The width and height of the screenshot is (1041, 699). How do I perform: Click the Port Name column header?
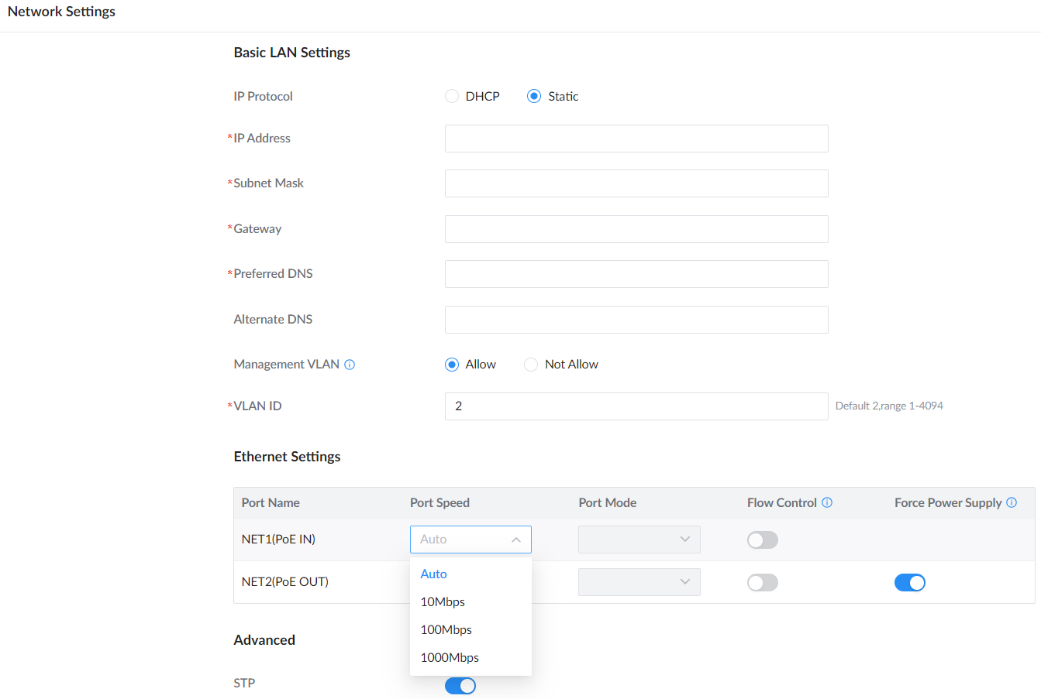271,502
